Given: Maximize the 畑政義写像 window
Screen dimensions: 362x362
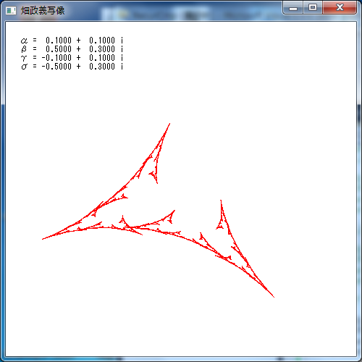Looking at the screenshot, I should (x=313, y=8).
